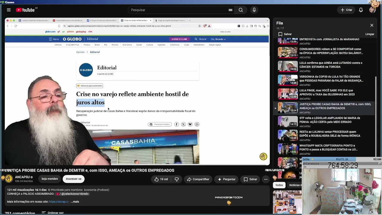Subscribe with the Inscrever-se button
Screen dimensions: 382x215
73,179
